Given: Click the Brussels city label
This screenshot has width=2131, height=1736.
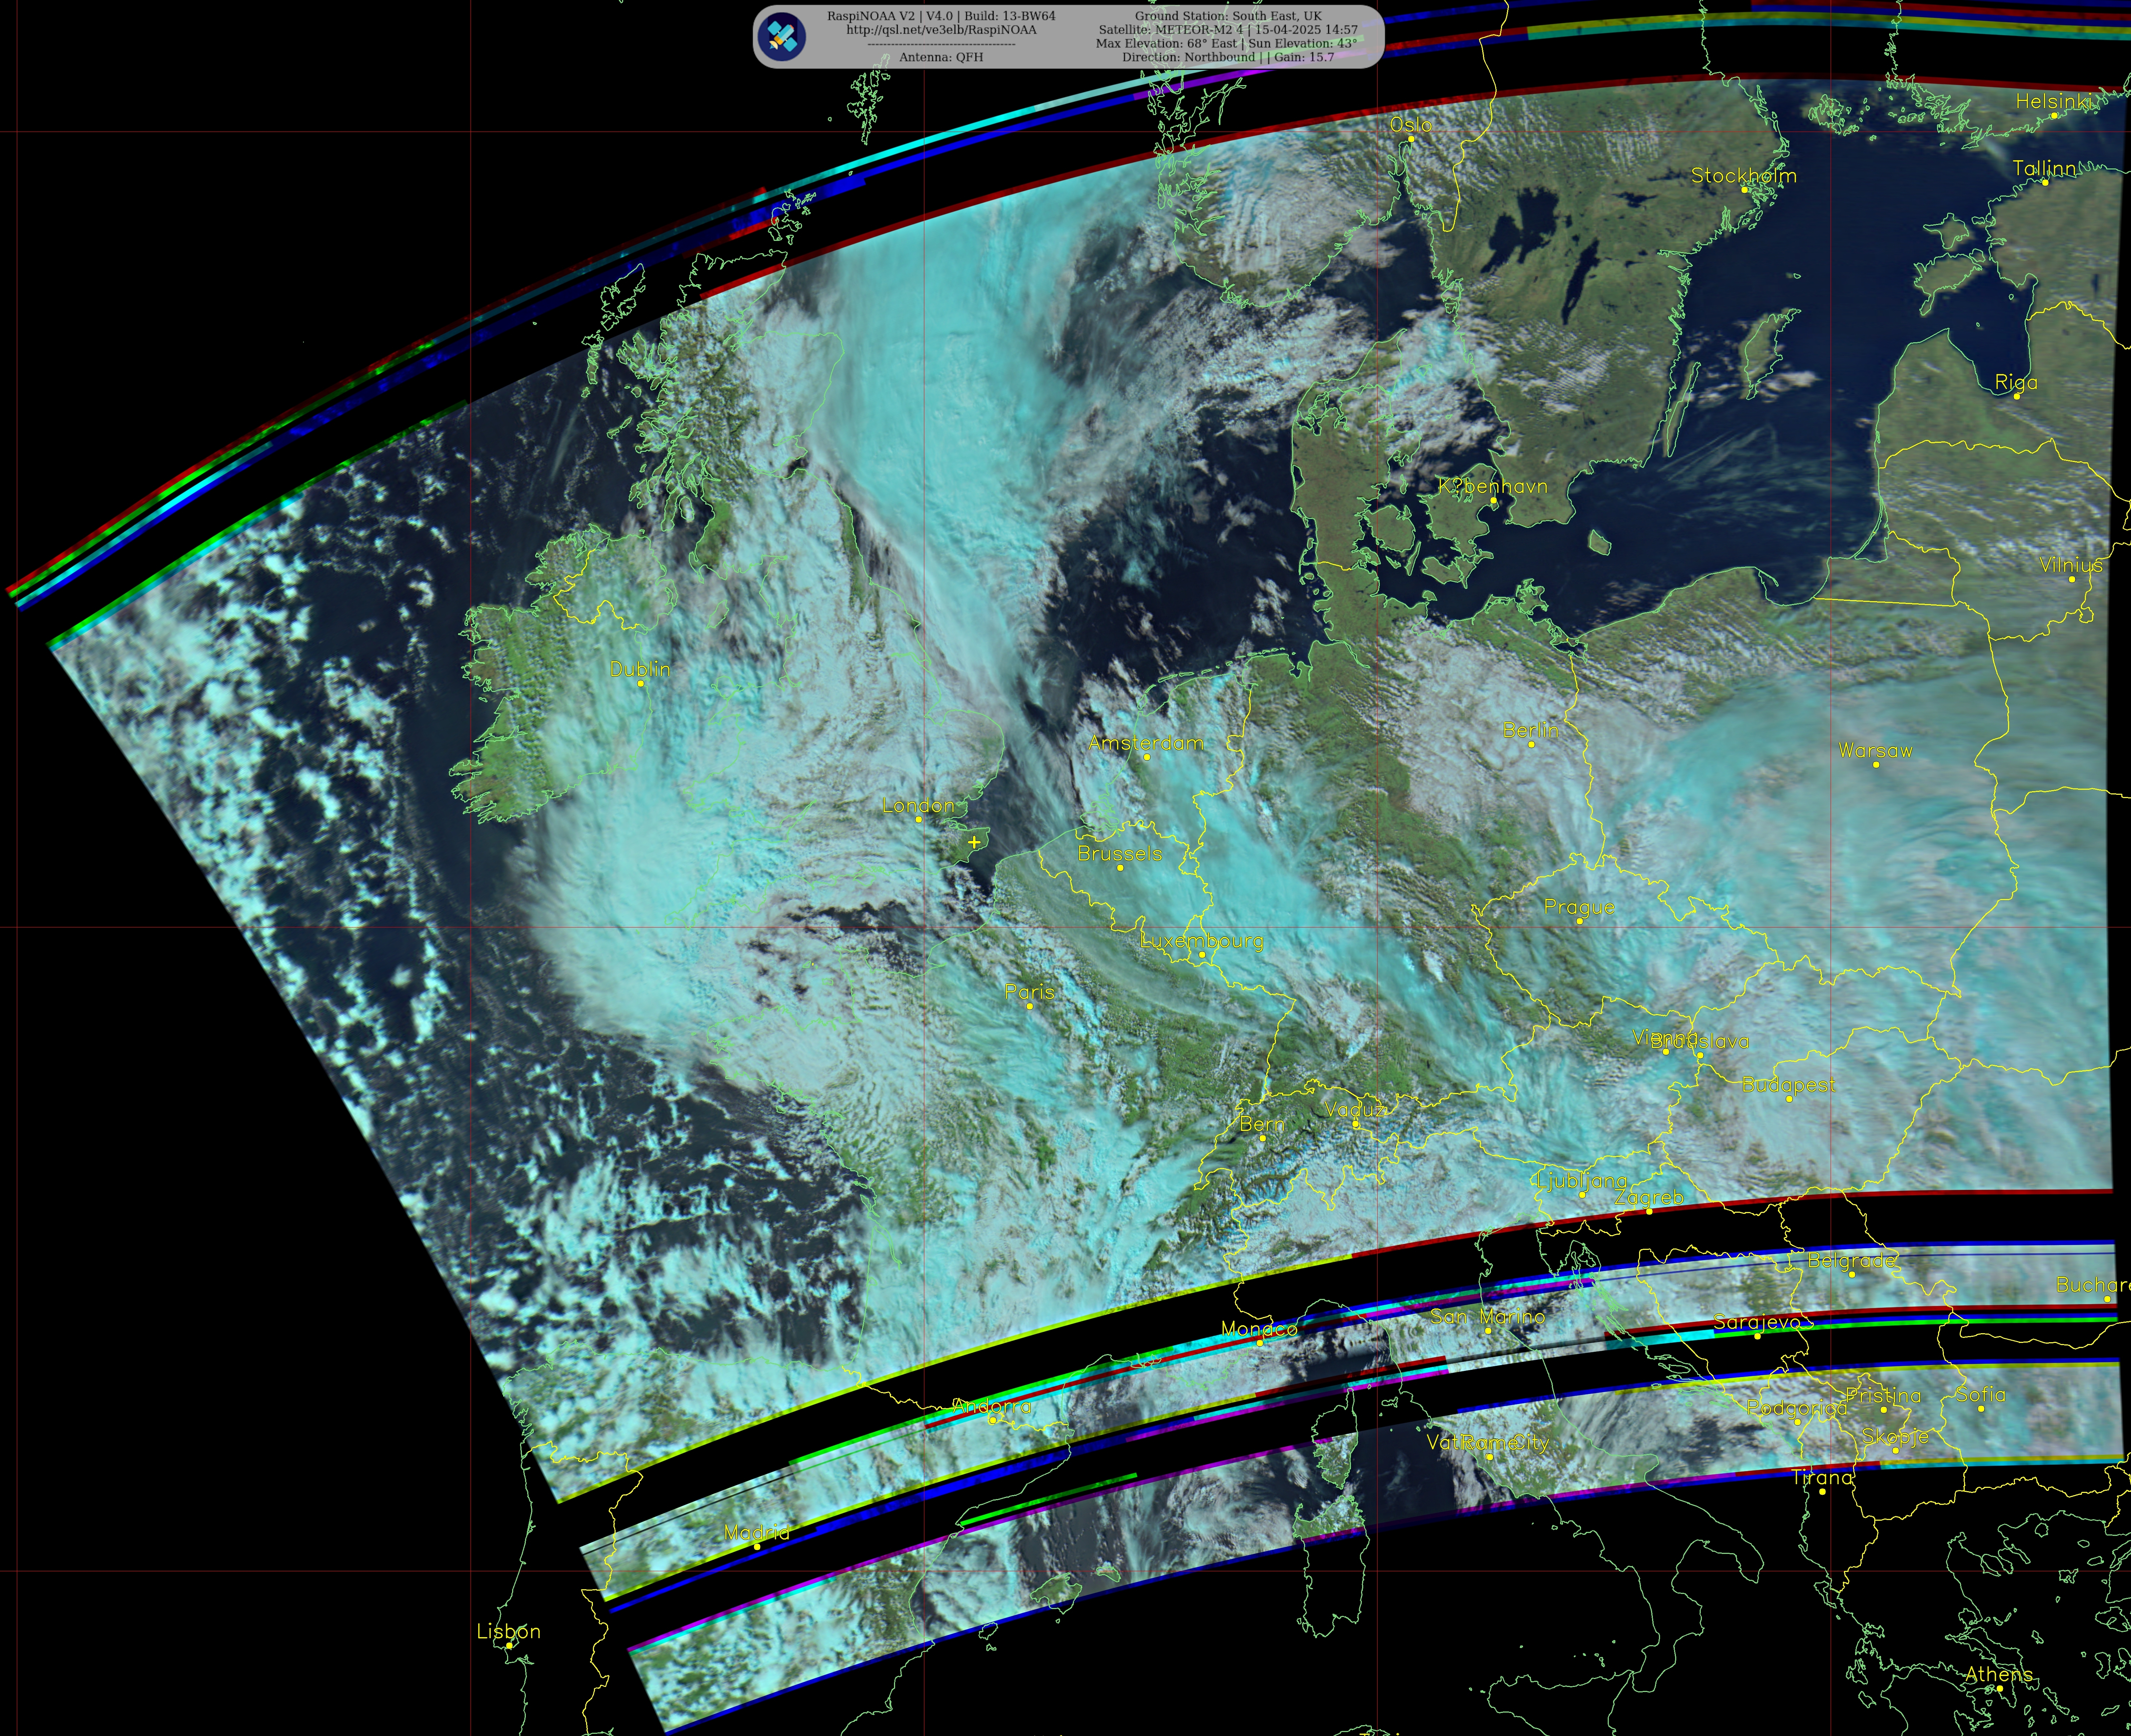Looking at the screenshot, I should tap(1120, 854).
